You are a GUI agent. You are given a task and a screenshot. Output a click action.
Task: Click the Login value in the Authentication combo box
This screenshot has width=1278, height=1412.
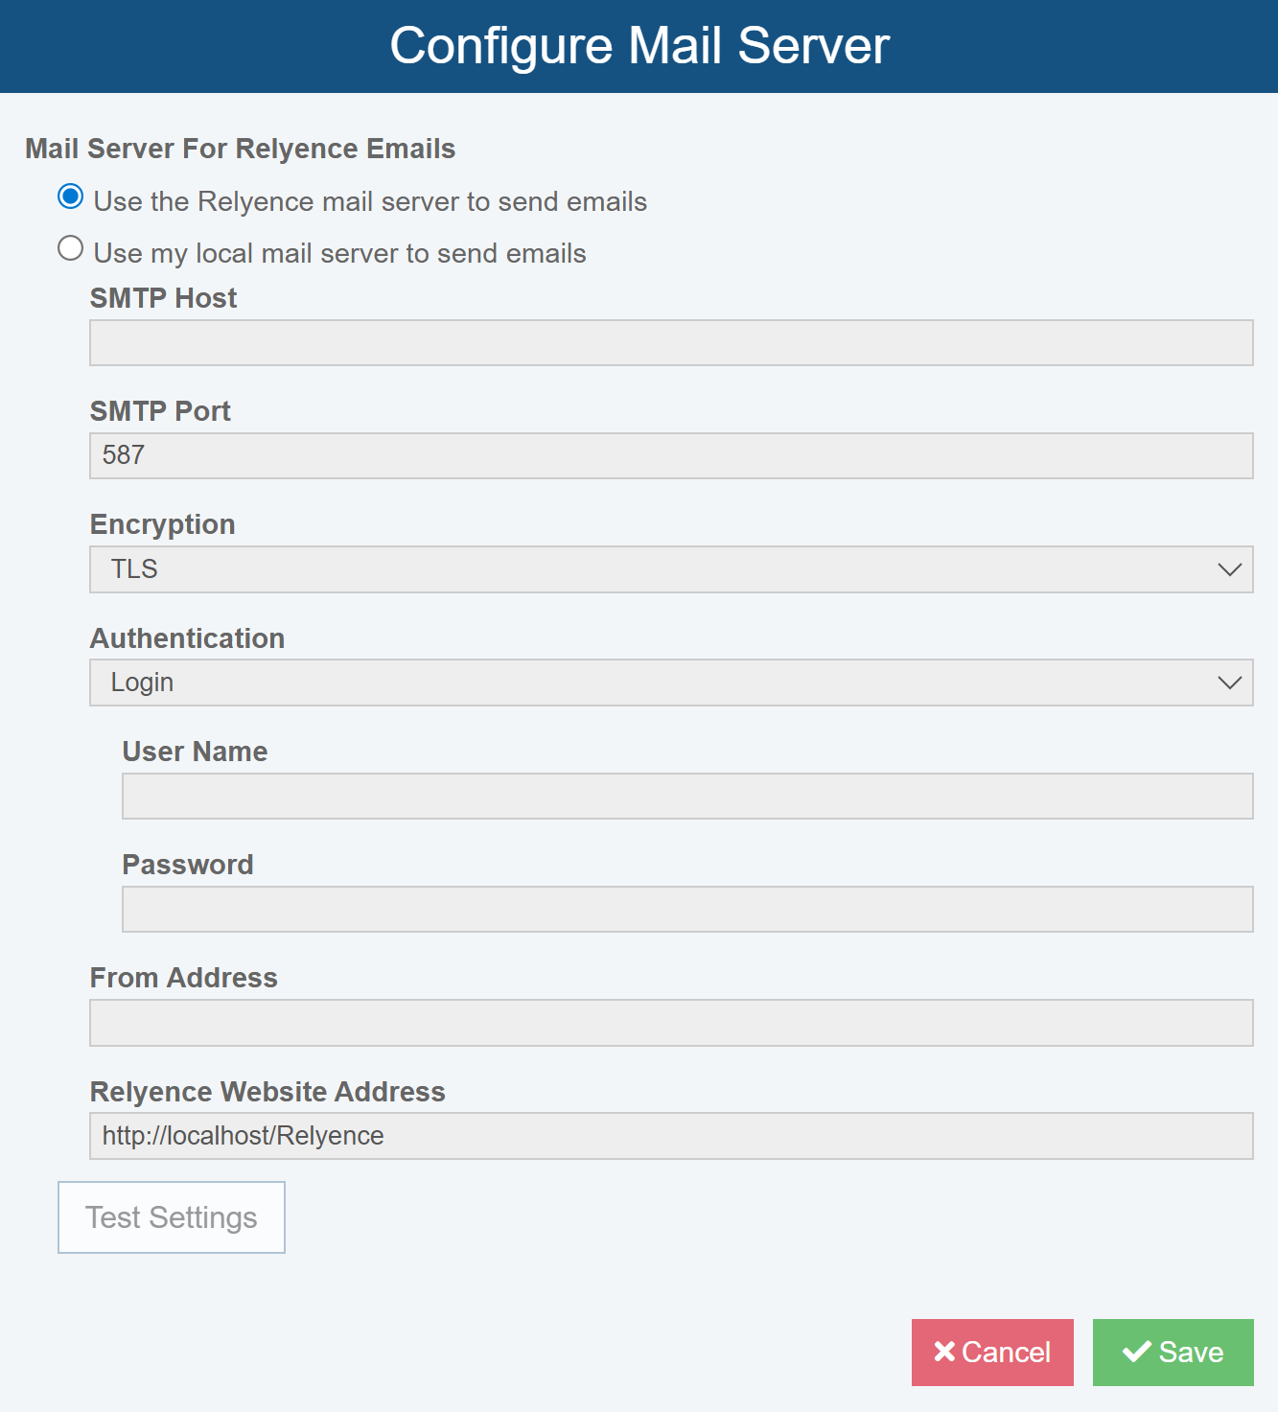[142, 683]
